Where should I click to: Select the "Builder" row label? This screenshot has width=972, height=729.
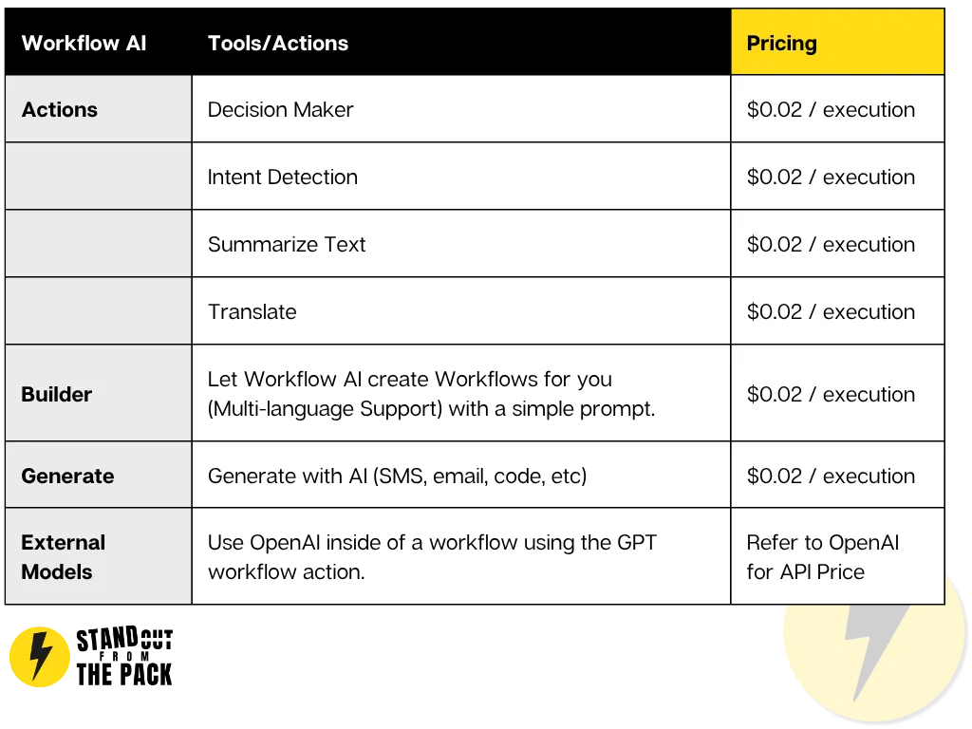coord(57,394)
